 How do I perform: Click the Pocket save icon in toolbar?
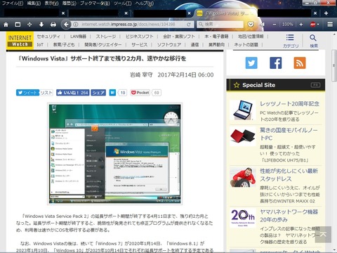(251, 24)
